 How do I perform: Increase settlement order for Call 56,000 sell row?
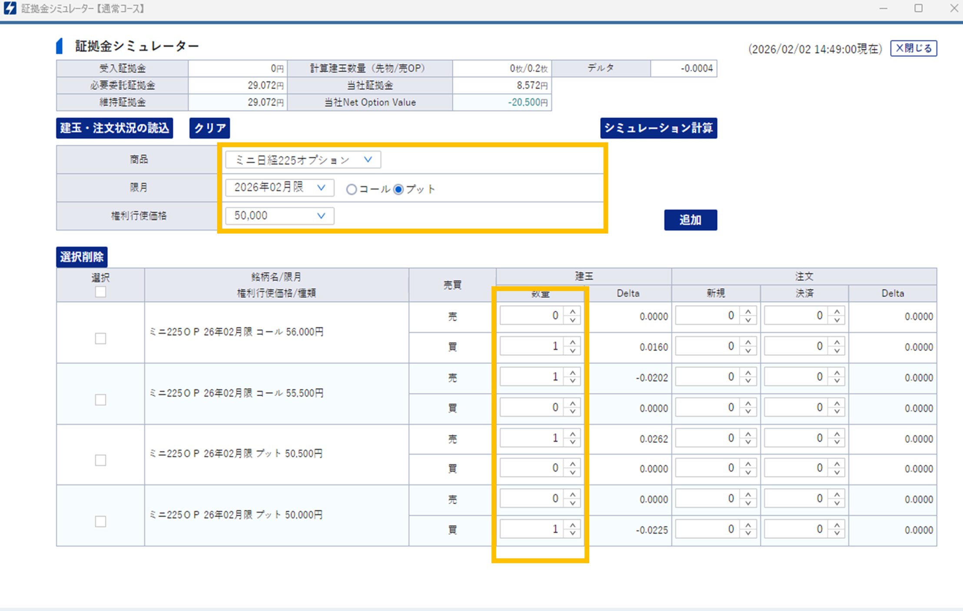(x=837, y=312)
